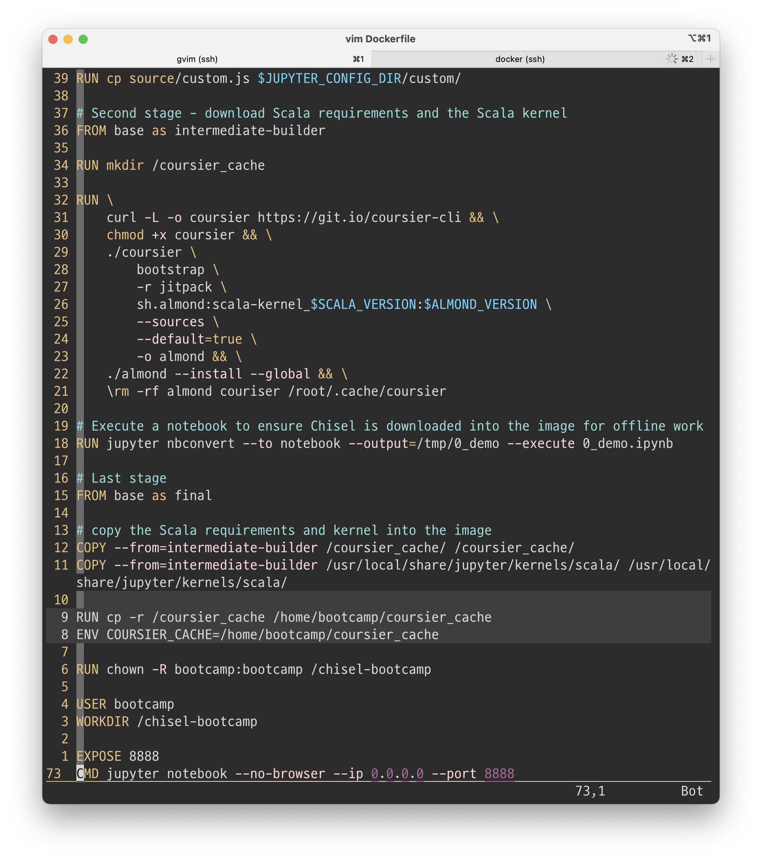Minimize the terminal window with yellow button

pos(68,39)
